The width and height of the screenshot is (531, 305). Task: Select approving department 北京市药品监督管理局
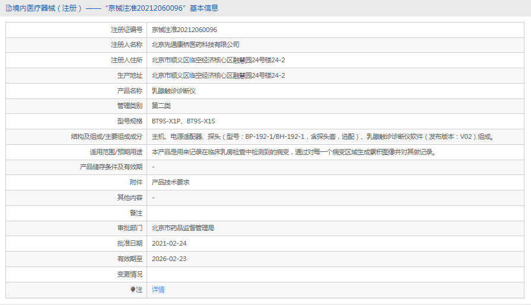pos(183,228)
